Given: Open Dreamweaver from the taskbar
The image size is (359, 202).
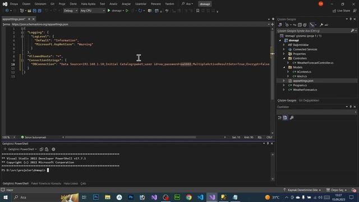Looking at the screenshot, I should point(177,197).
